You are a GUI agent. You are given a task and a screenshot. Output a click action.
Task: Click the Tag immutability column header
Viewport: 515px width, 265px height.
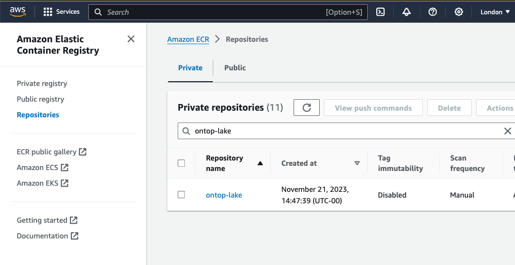coord(401,163)
